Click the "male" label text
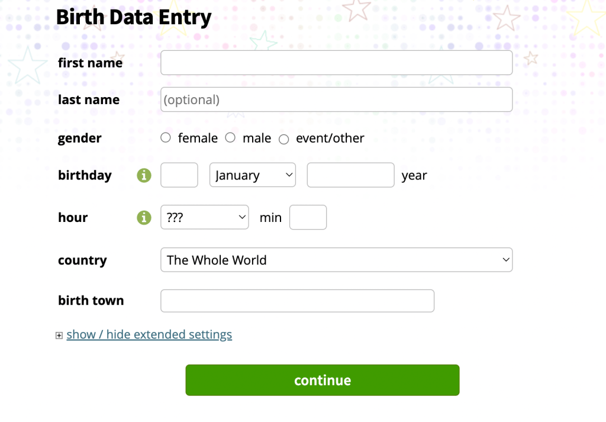 click(x=257, y=138)
